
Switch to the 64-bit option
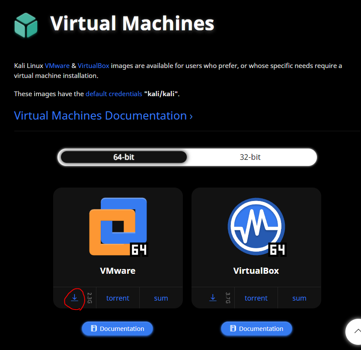click(x=124, y=157)
